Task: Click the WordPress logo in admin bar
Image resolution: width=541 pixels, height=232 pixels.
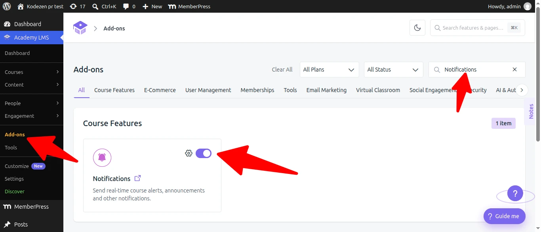Action: click(7, 6)
